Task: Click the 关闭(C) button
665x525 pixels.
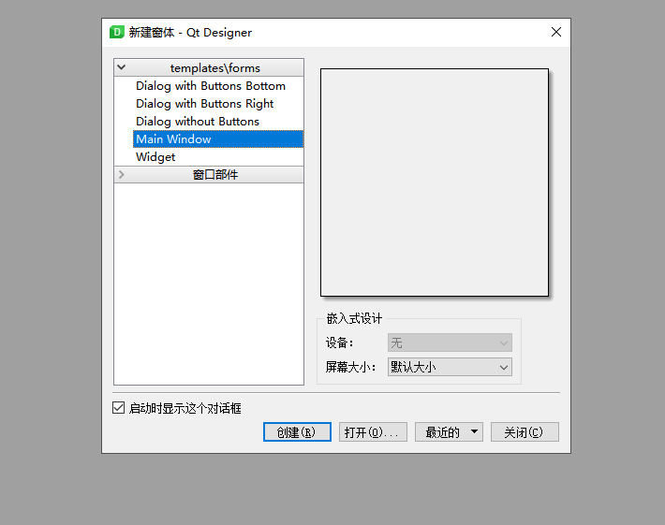Action: [x=525, y=431]
